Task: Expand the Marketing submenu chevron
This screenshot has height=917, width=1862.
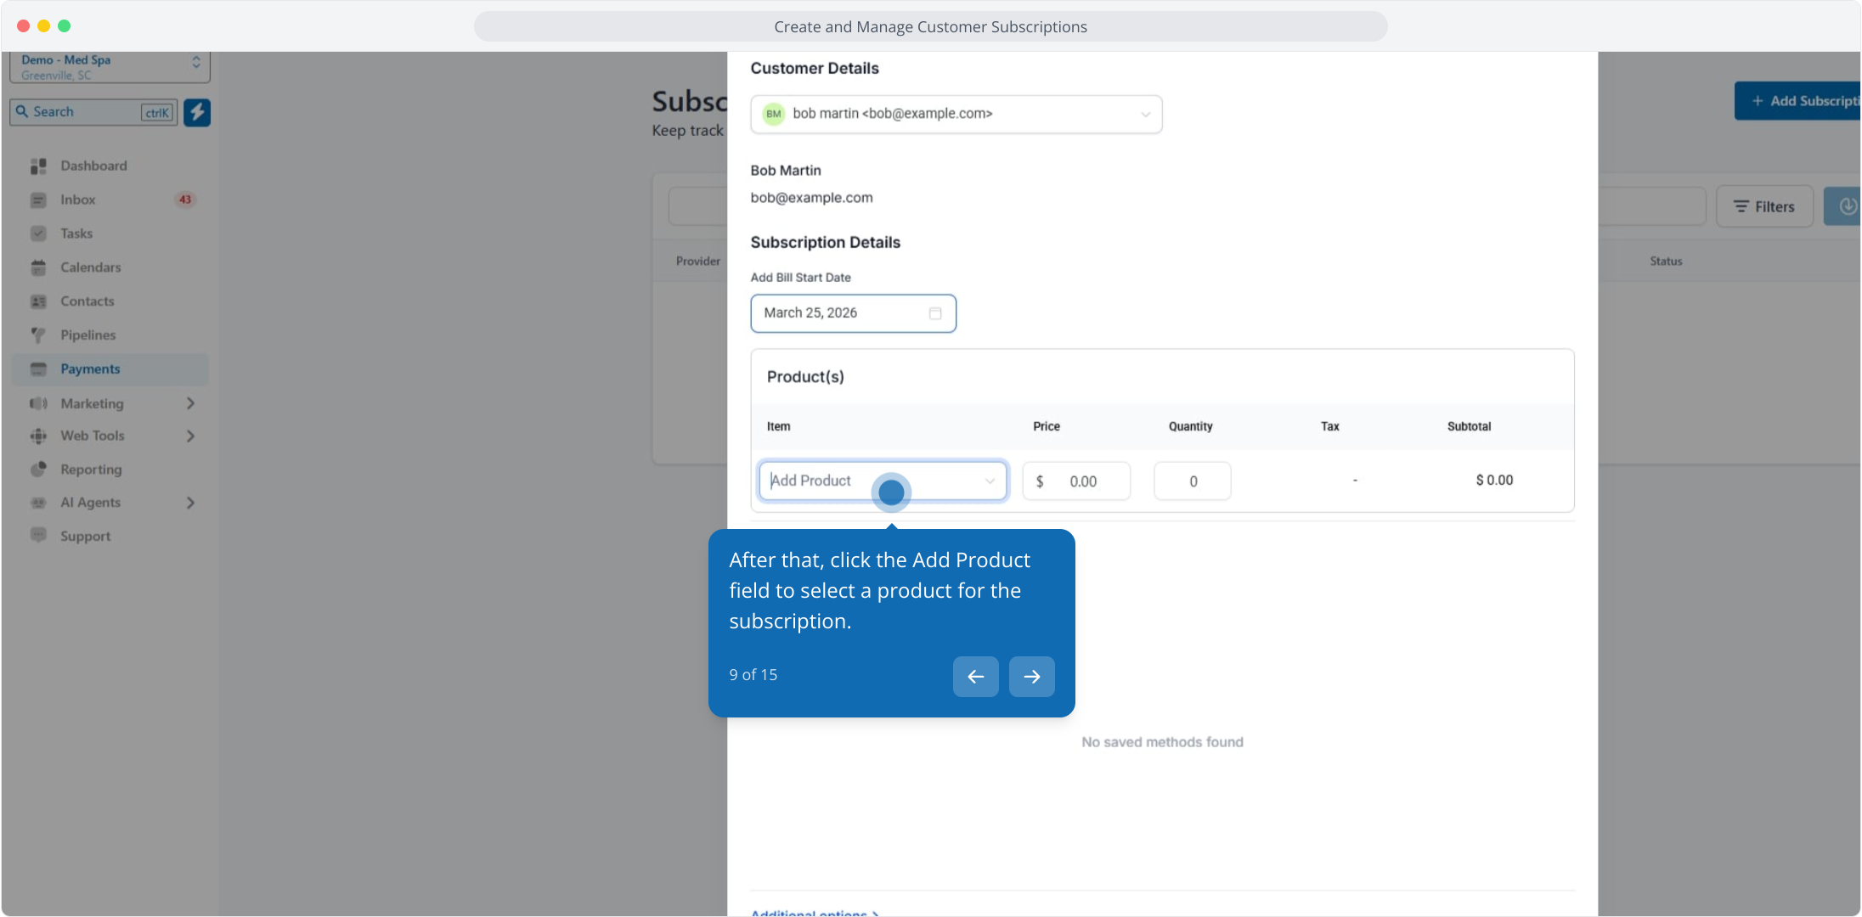Action: [190, 403]
